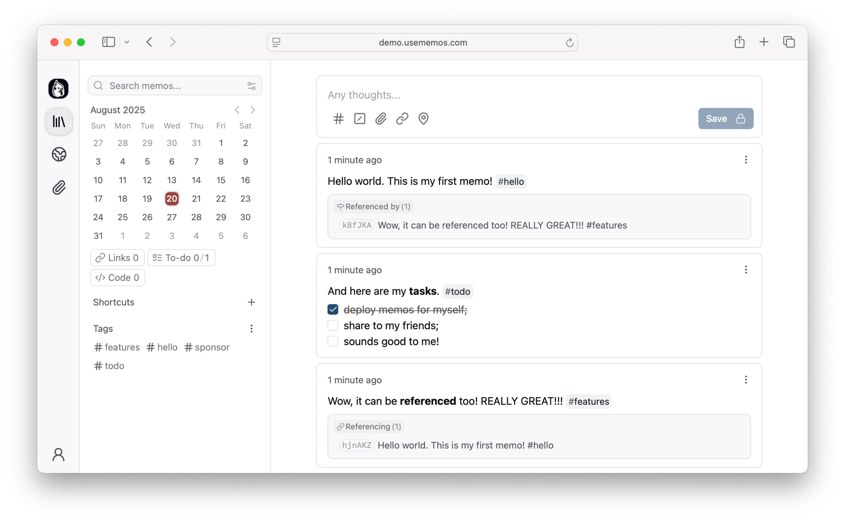This screenshot has height=522, width=845.
Task: Open the Tags section three-dot menu
Action: pos(252,328)
